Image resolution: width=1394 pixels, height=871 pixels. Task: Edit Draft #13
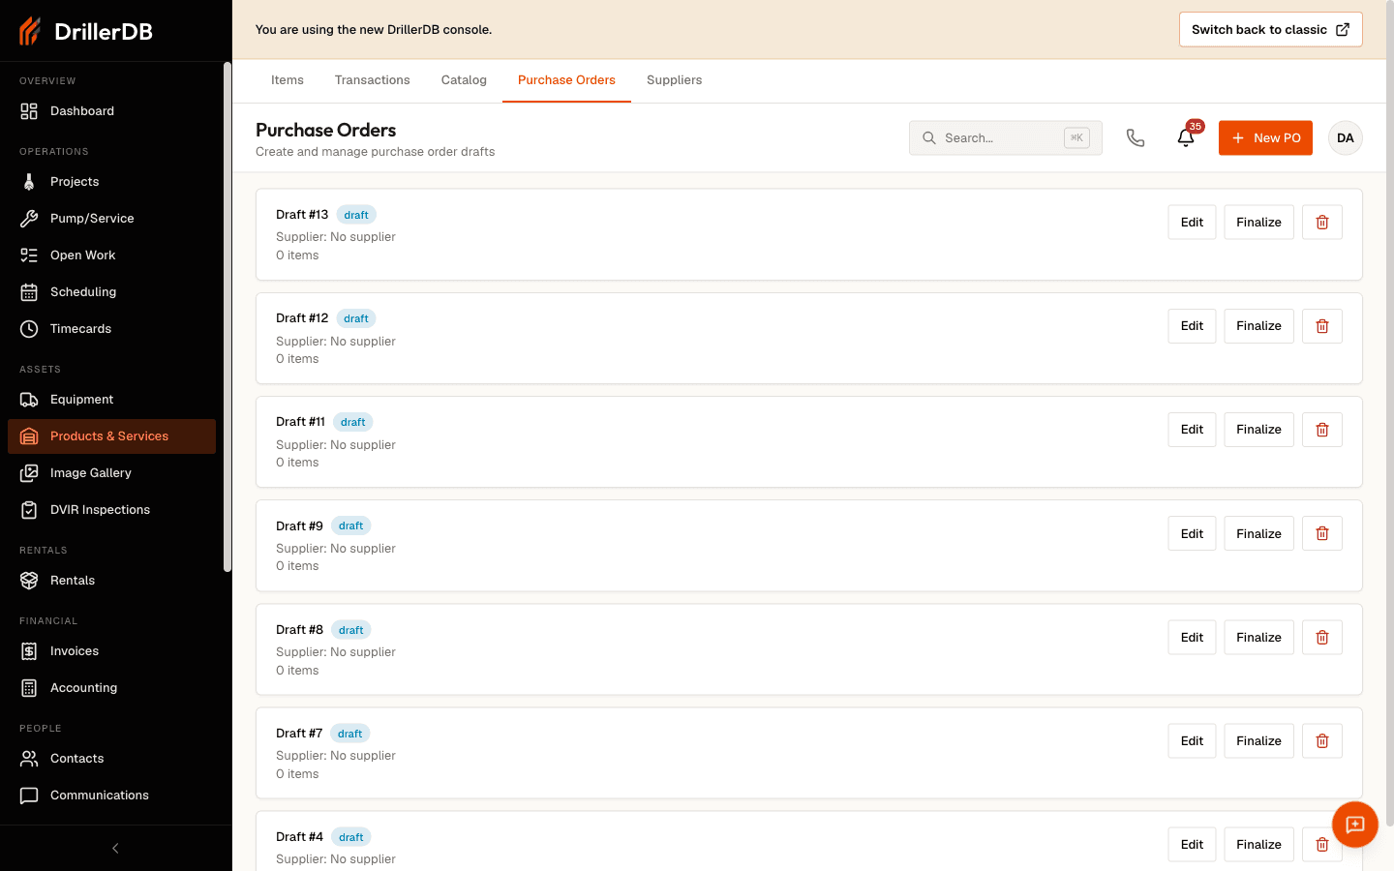tap(1192, 223)
